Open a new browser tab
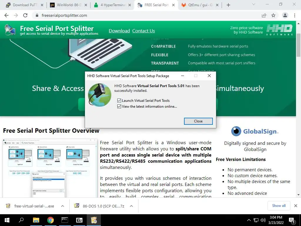Screen dimensions: 301x226 point(228,5)
